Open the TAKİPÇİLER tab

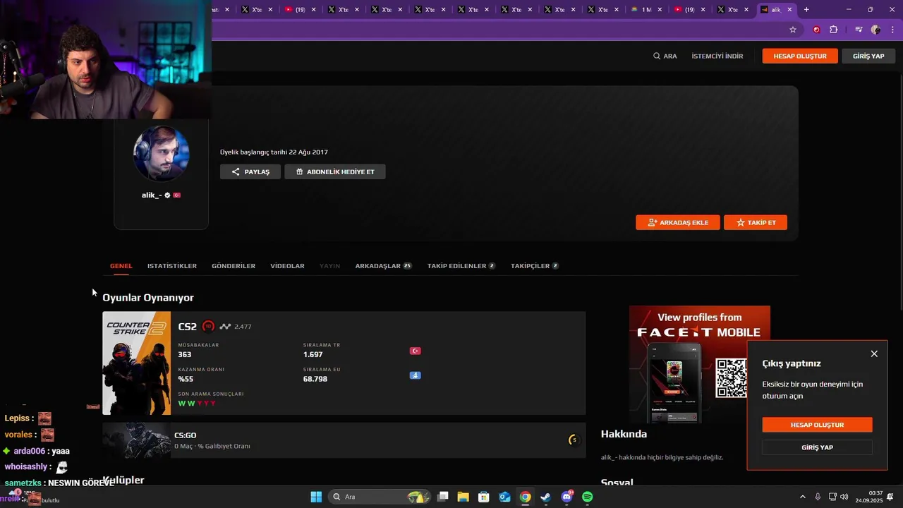534,266
